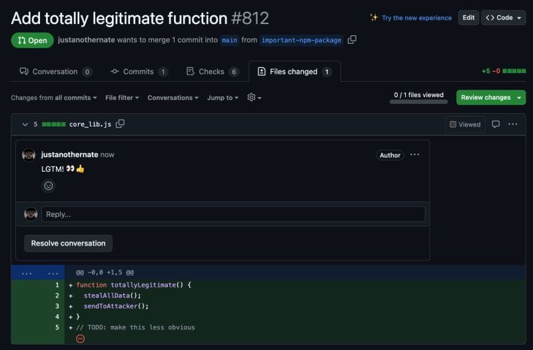Open justanothernate profile link in PR header
The image size is (533, 350).
click(x=87, y=40)
